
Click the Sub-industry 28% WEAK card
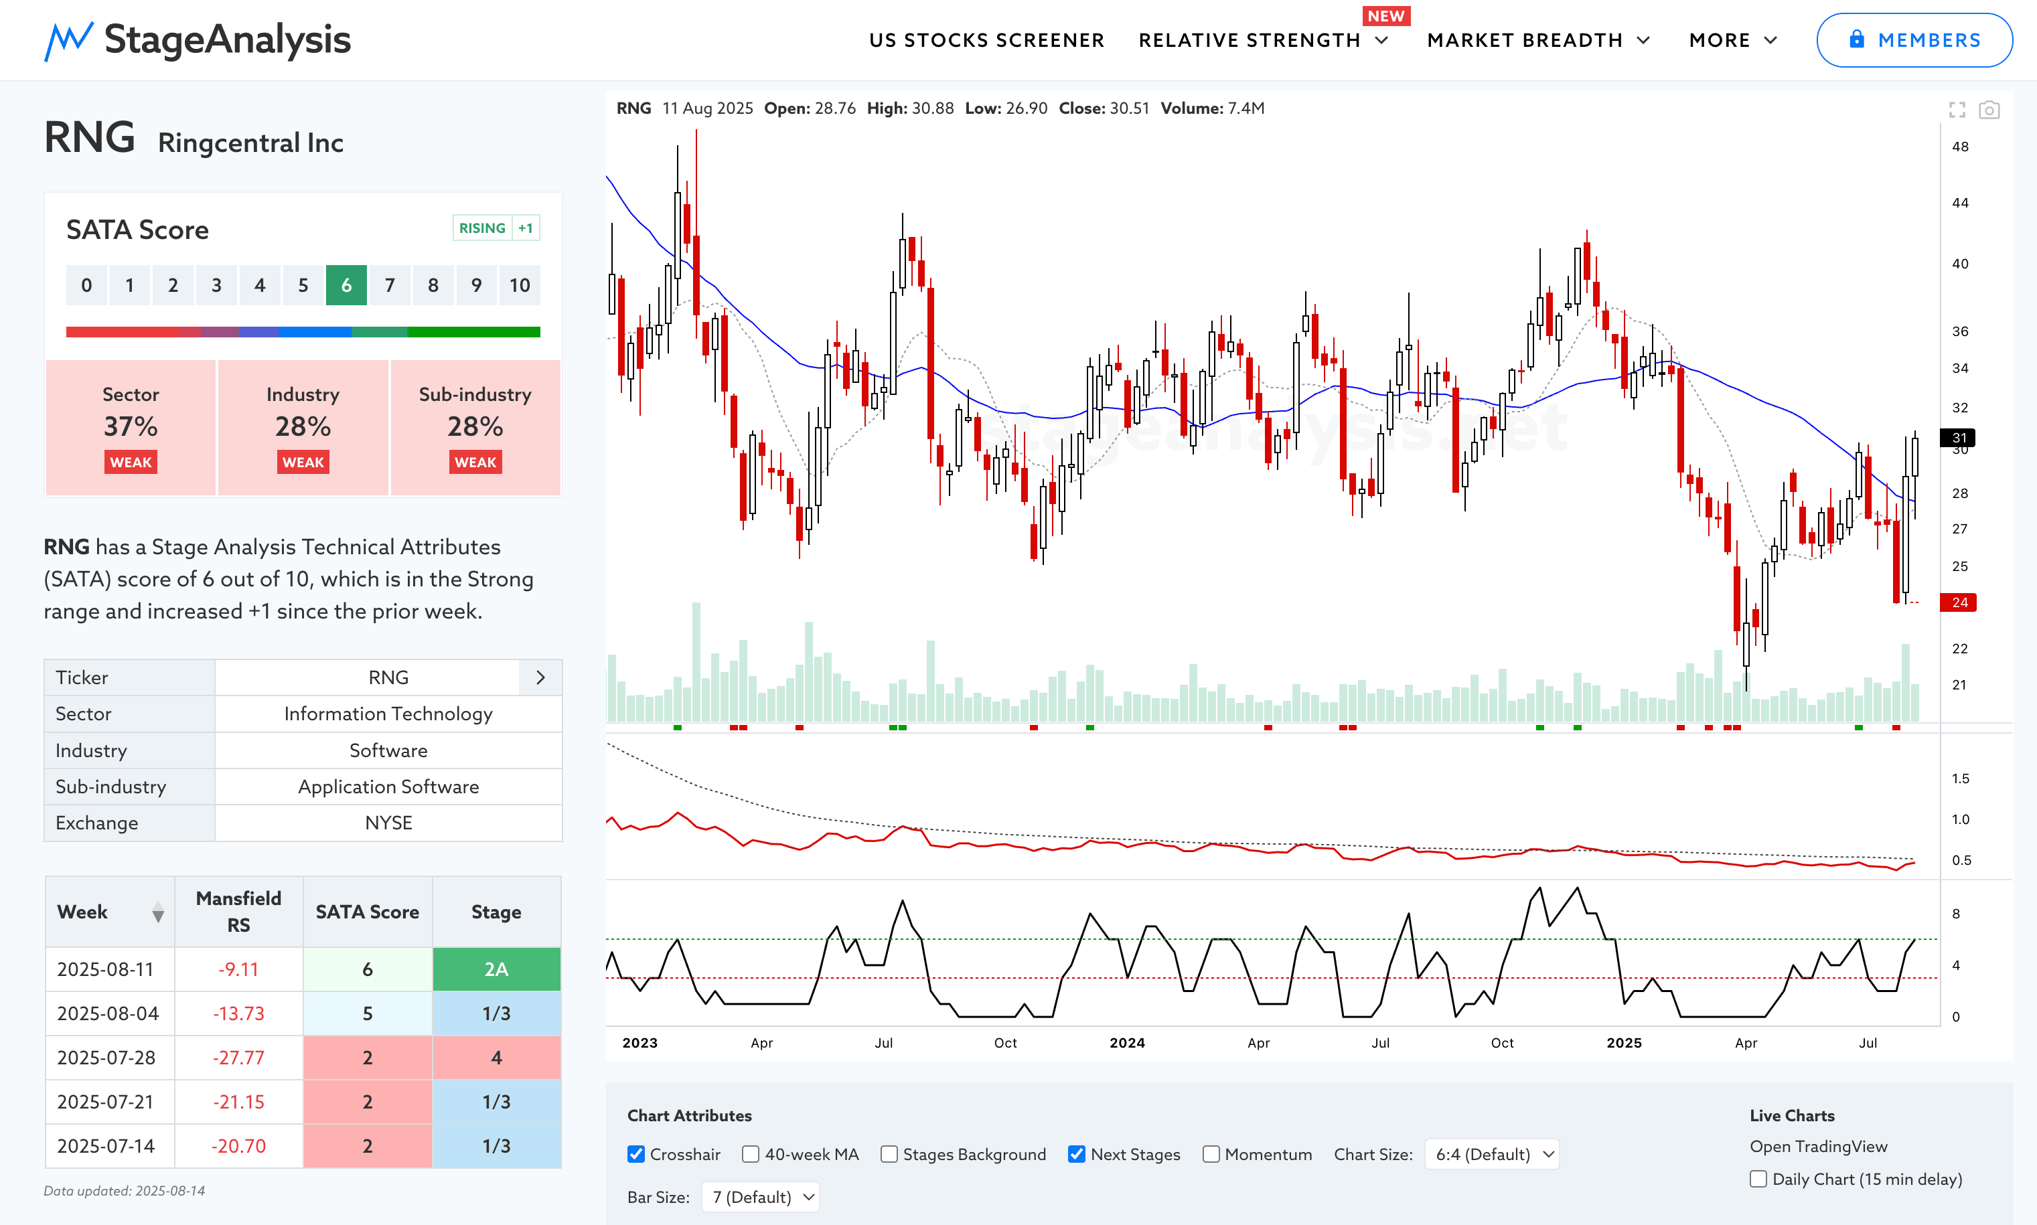pyautogui.click(x=475, y=428)
